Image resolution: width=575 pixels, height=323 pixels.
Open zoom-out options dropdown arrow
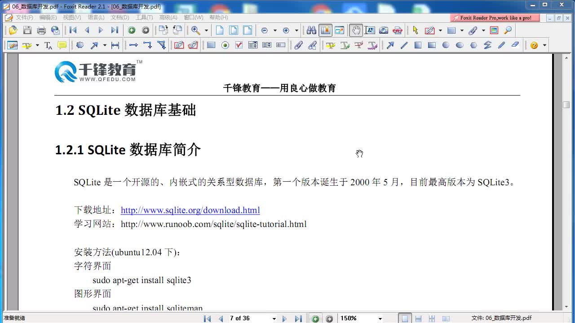[x=275, y=31]
